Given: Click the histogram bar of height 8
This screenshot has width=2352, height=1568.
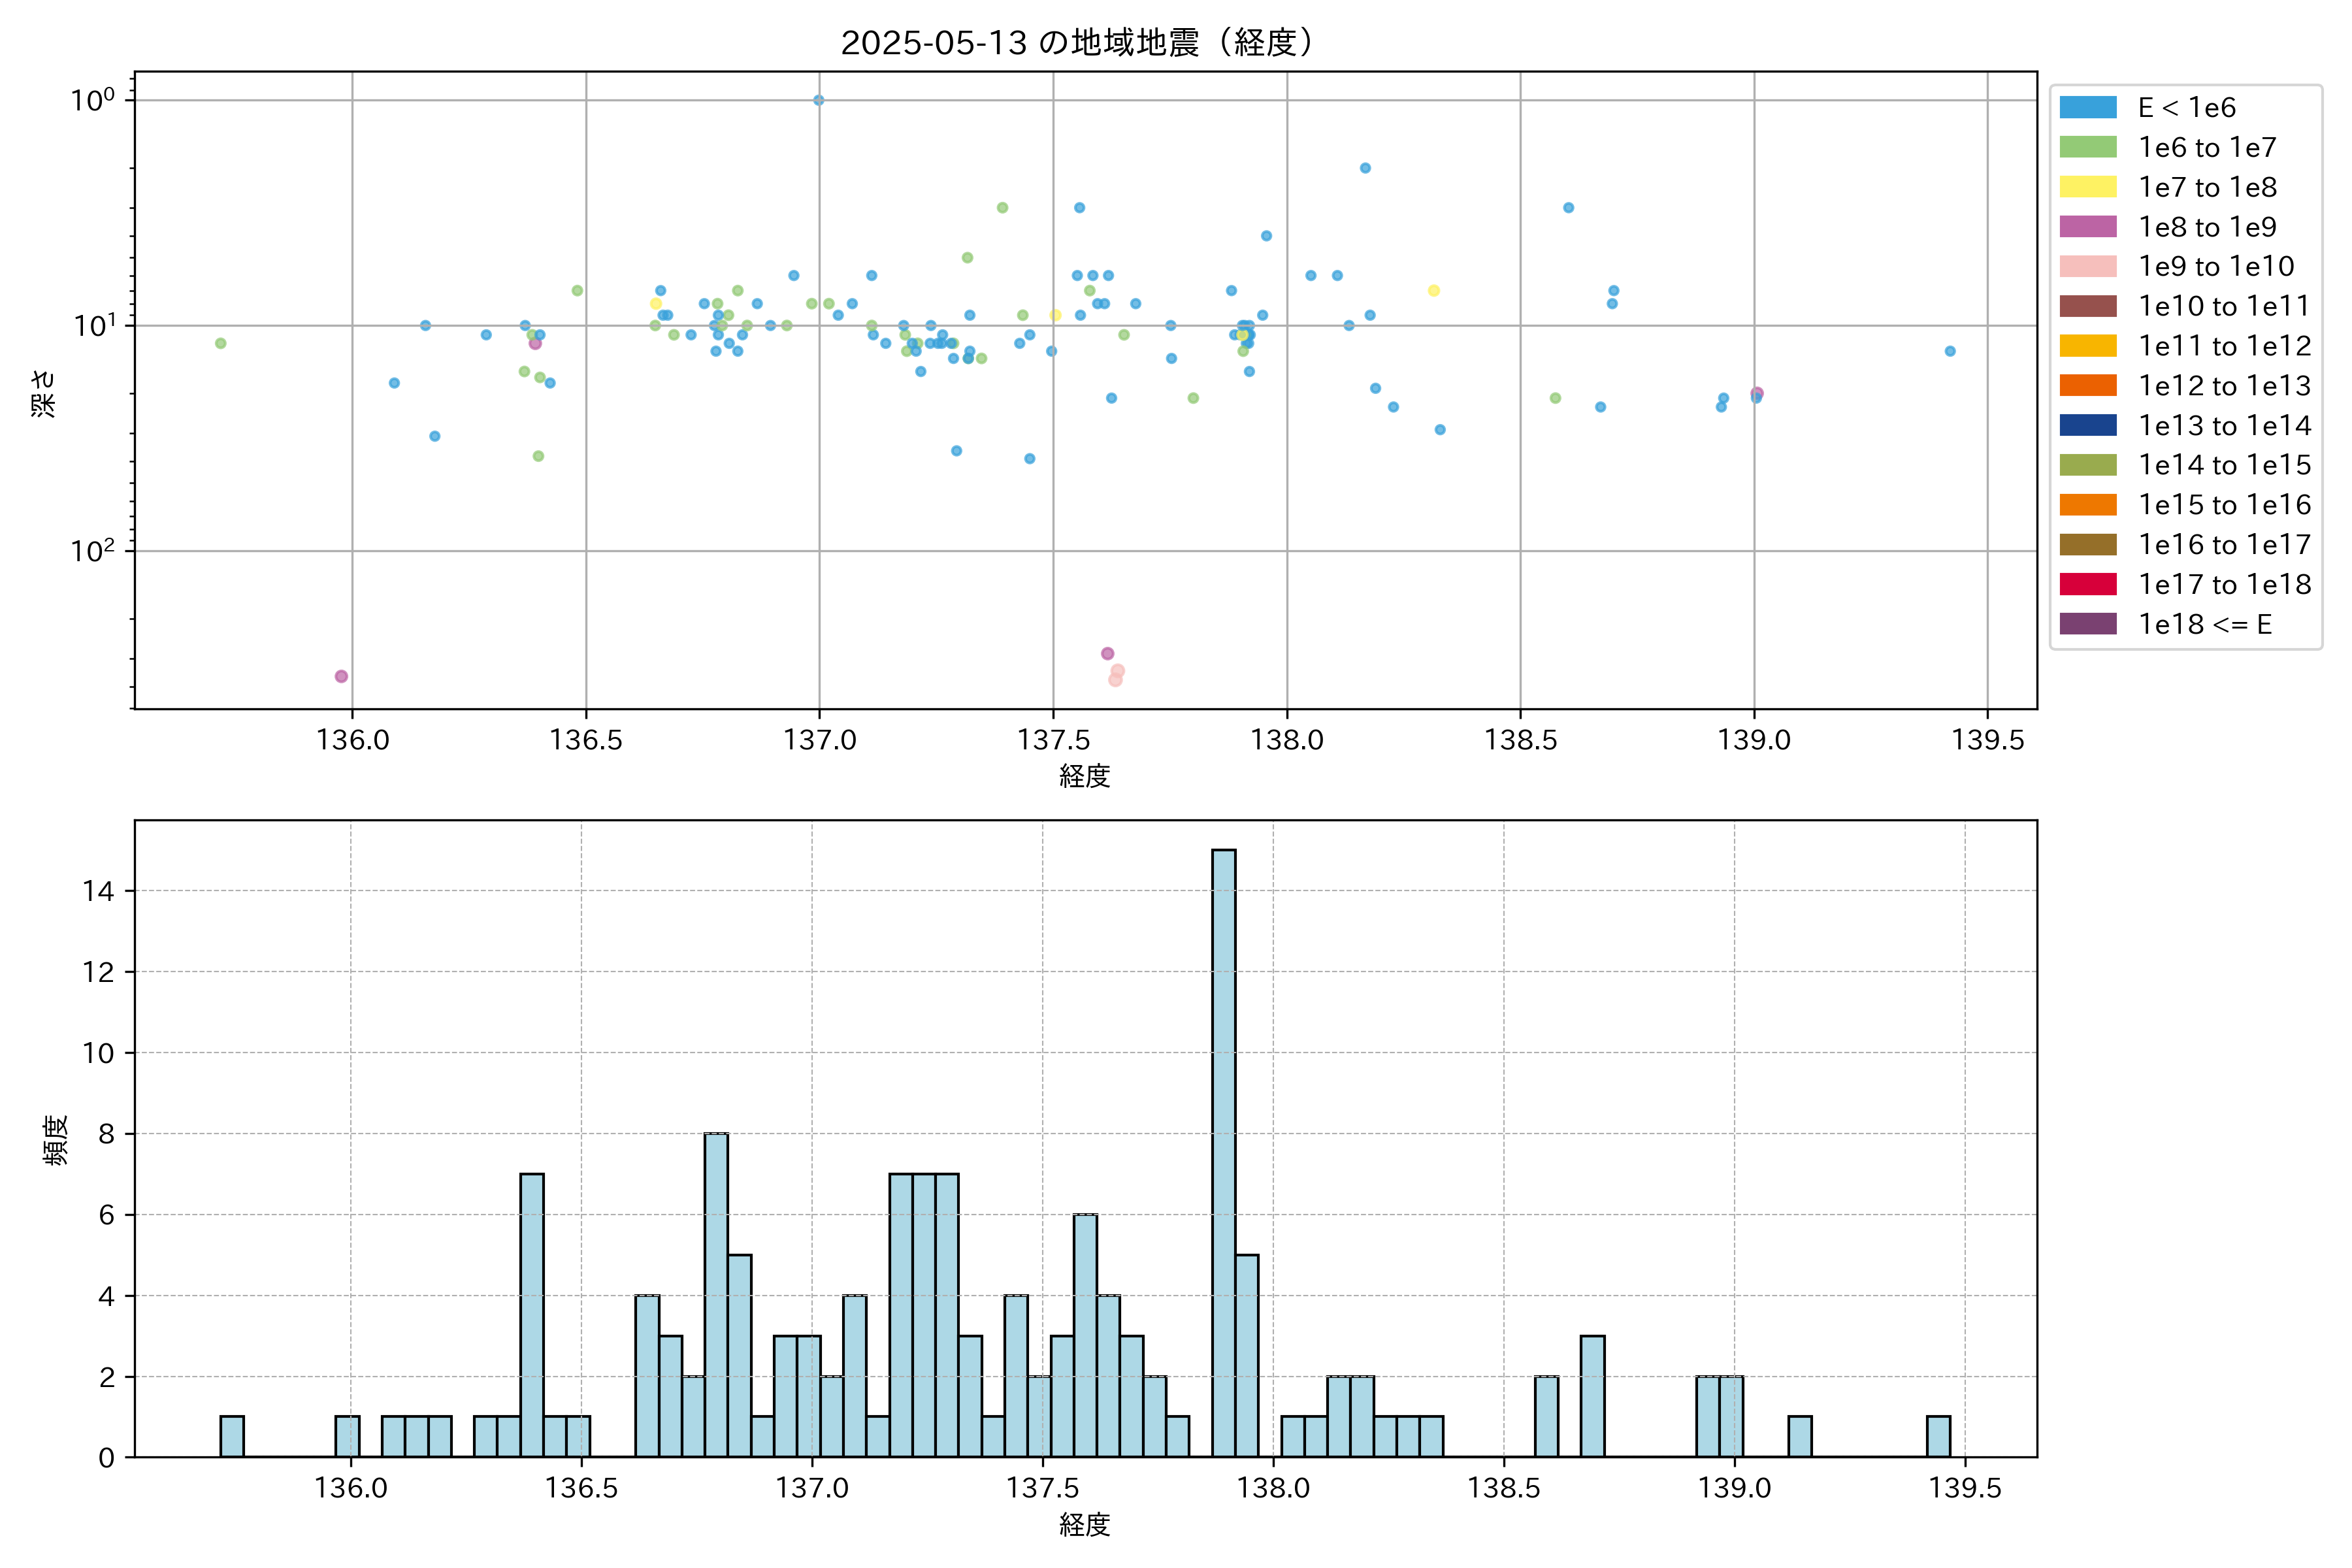Looking at the screenshot, I should (x=716, y=1295).
